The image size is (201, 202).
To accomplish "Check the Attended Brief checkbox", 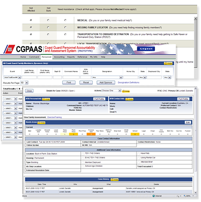I will pos(138,162).
